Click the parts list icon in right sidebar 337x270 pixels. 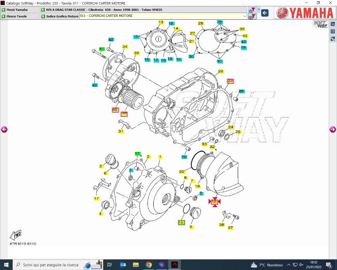click(333, 31)
